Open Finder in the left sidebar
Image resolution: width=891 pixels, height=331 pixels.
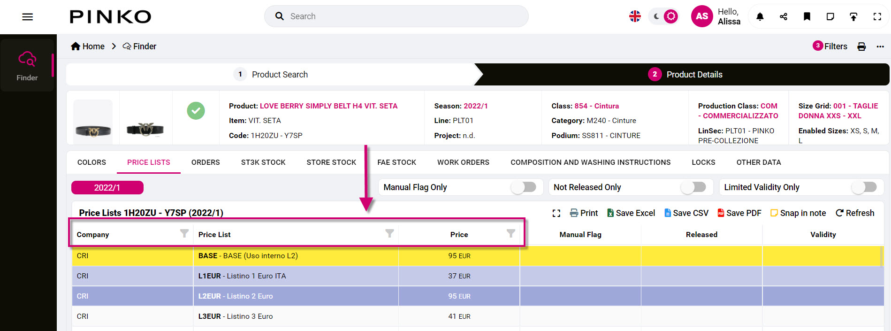tap(27, 66)
